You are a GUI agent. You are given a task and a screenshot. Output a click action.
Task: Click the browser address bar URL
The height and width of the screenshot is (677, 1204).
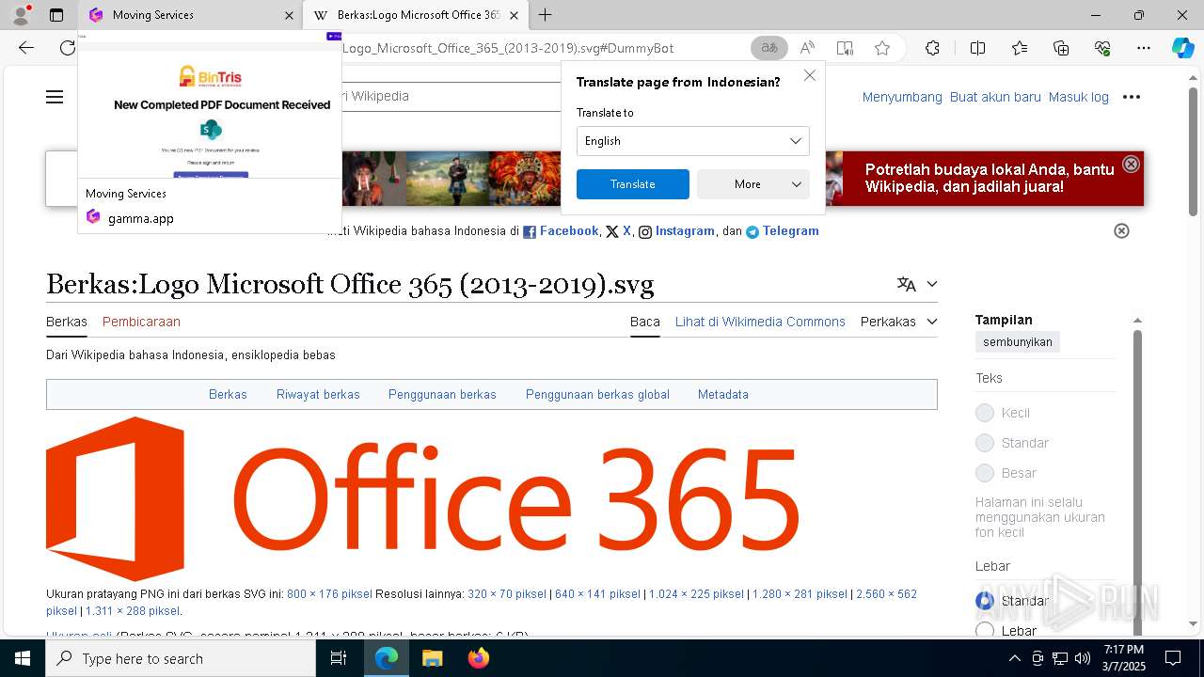508,48
